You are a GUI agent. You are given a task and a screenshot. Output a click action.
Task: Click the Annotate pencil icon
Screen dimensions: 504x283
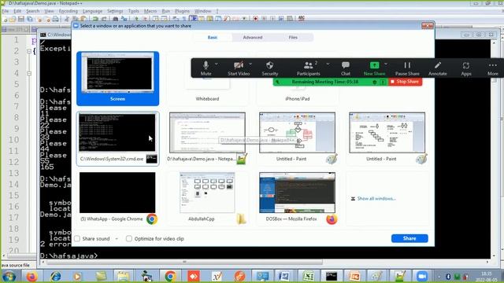[438, 65]
